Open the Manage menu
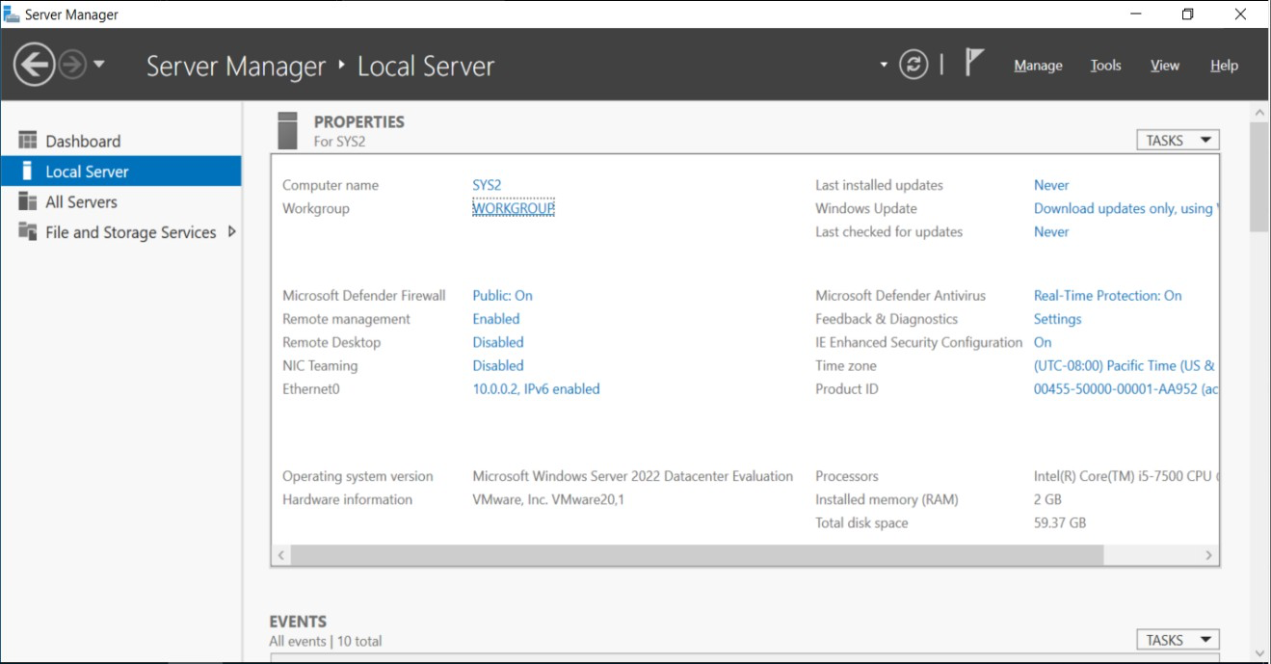 [x=1038, y=66]
